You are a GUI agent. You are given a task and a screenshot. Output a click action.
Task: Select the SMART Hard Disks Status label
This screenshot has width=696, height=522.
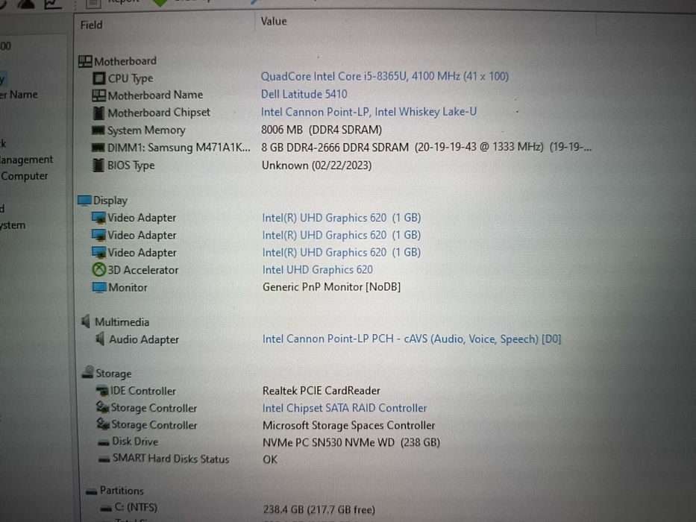(171, 459)
